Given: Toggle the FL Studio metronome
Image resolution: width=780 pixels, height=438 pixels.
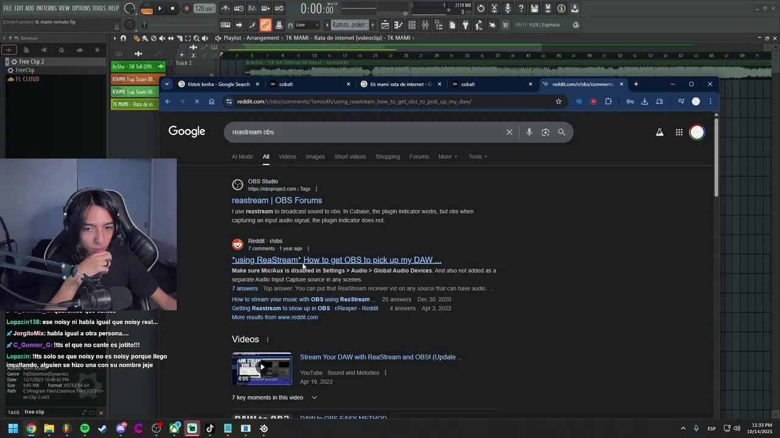Looking at the screenshot, I should (225, 9).
